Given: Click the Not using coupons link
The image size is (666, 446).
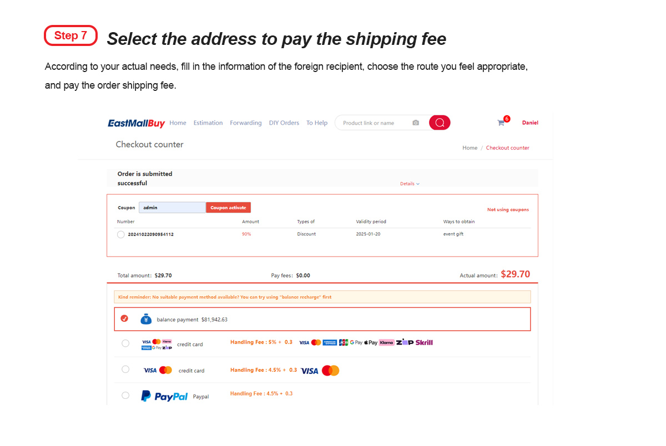Looking at the screenshot, I should pyautogui.click(x=508, y=210).
